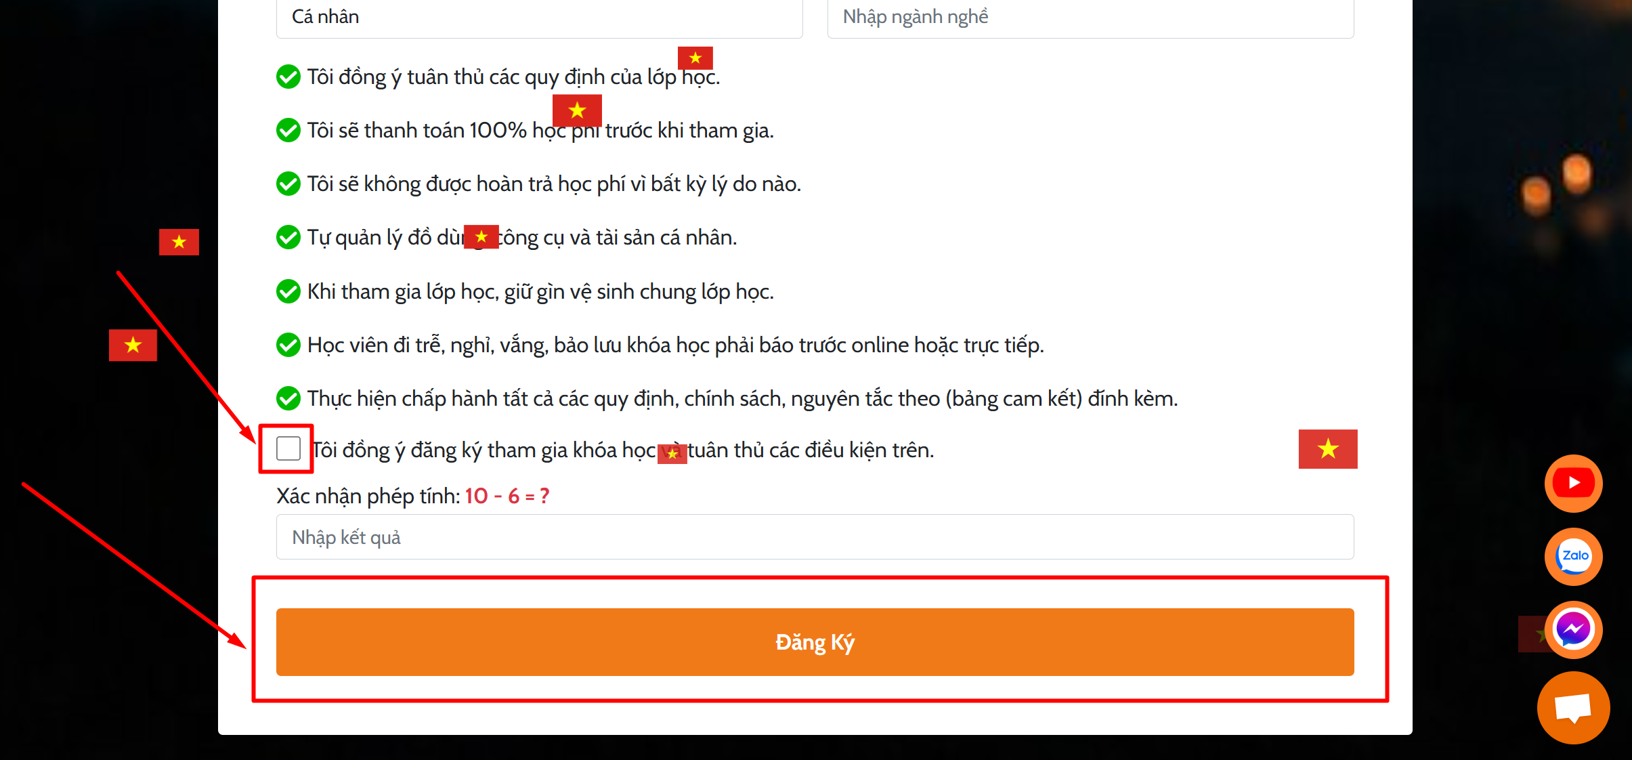
Task: Focus the Nhập ngành nghề occupation field
Action: click(1090, 18)
